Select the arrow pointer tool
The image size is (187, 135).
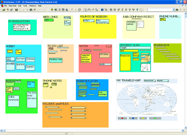pyautogui.click(x=85, y=10)
